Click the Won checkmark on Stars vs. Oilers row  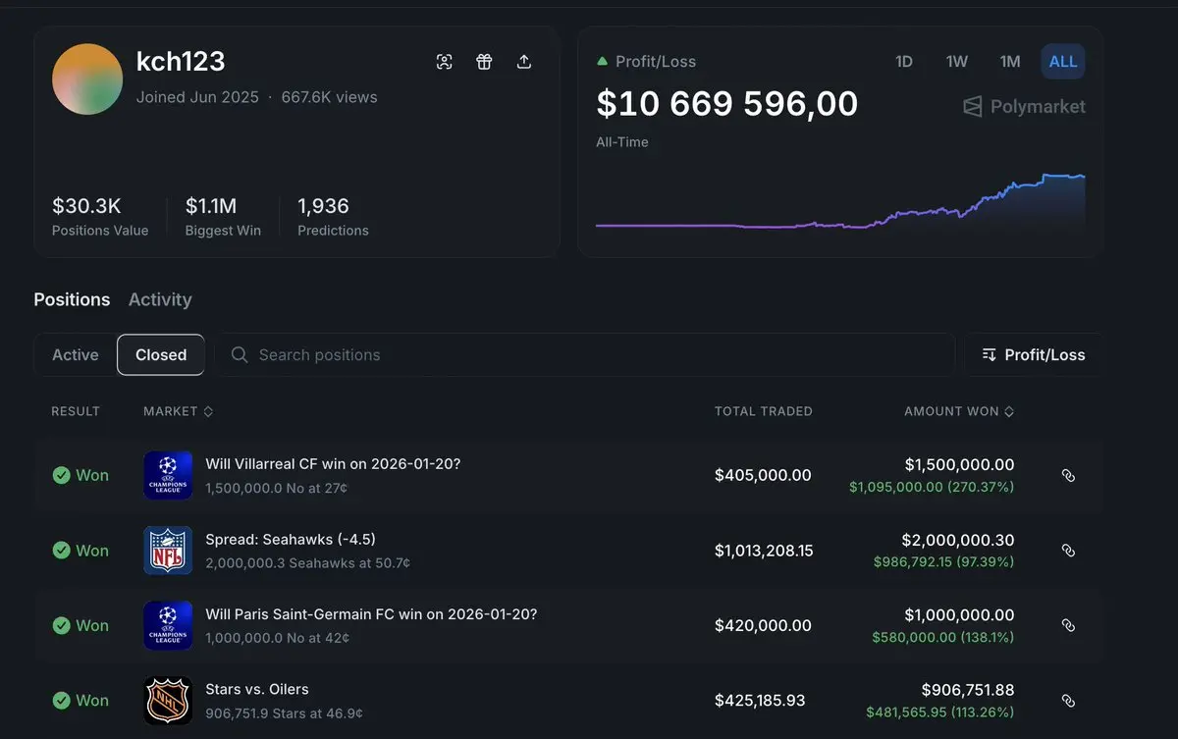click(61, 701)
